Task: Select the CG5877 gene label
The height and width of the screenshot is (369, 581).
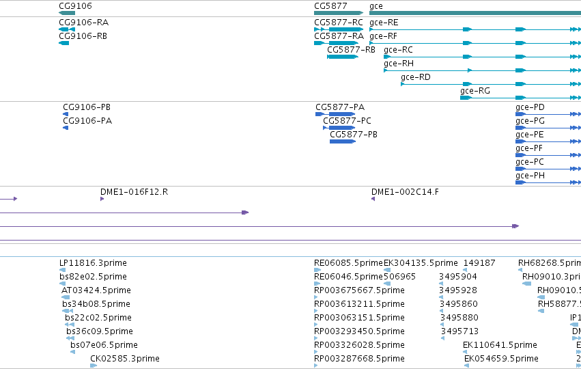Action: [330, 6]
